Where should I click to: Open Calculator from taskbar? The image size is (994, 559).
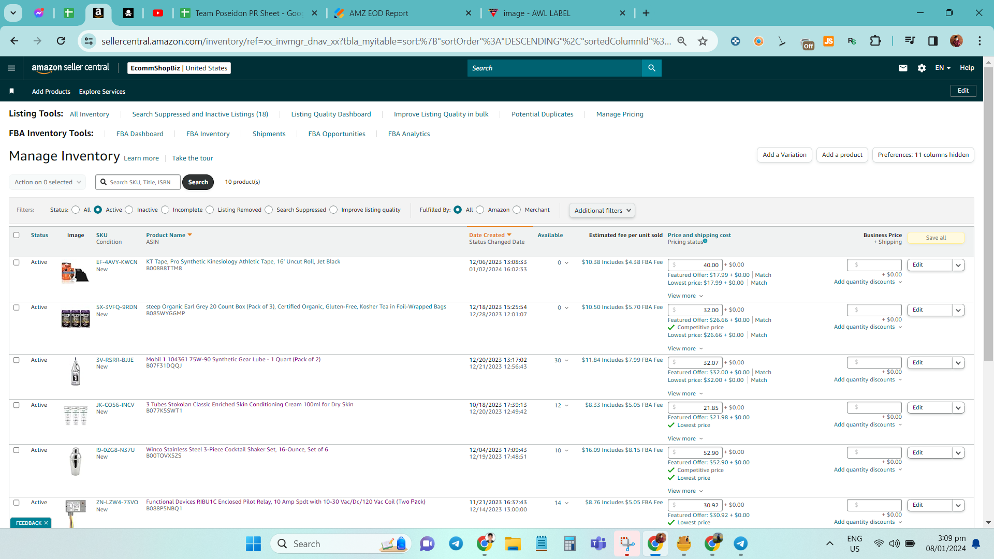point(569,543)
